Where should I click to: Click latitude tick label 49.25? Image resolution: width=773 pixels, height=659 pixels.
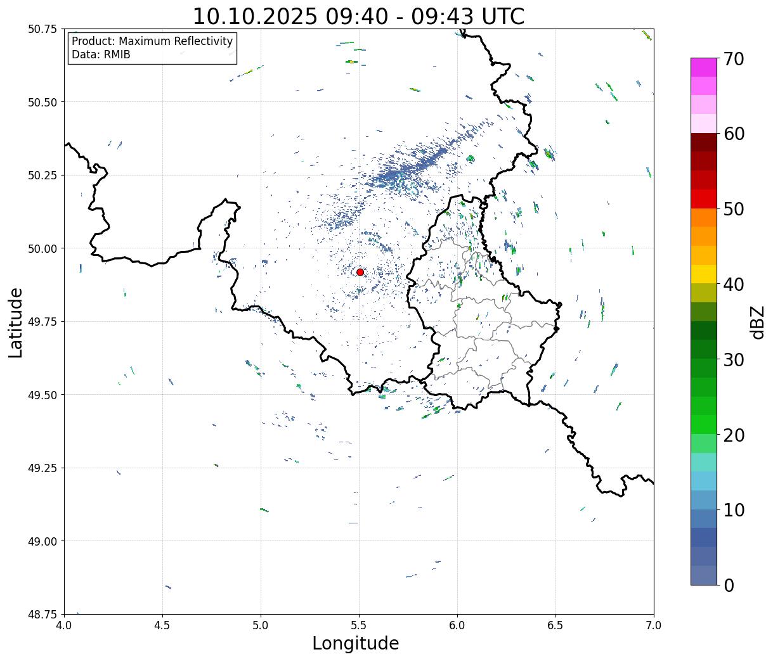pos(42,468)
